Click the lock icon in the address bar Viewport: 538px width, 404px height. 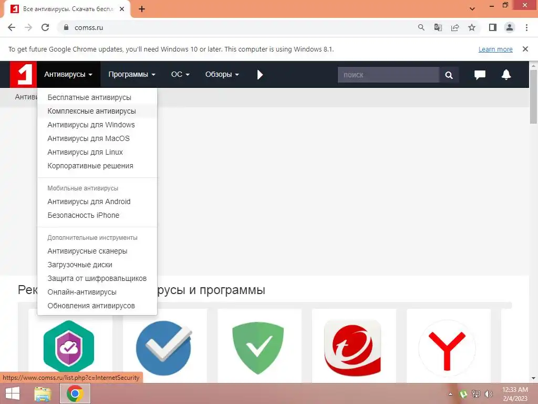click(66, 27)
